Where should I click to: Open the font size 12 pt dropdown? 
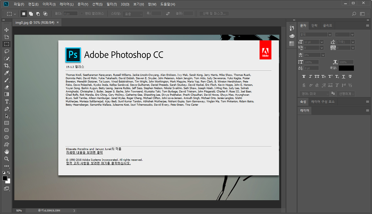322,42
